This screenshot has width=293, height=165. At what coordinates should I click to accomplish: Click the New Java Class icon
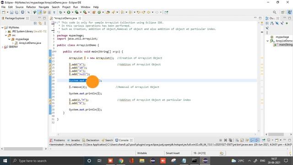coord(99,12)
